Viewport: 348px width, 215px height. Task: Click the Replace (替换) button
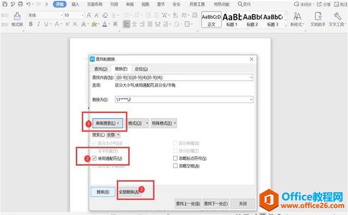click(103, 192)
